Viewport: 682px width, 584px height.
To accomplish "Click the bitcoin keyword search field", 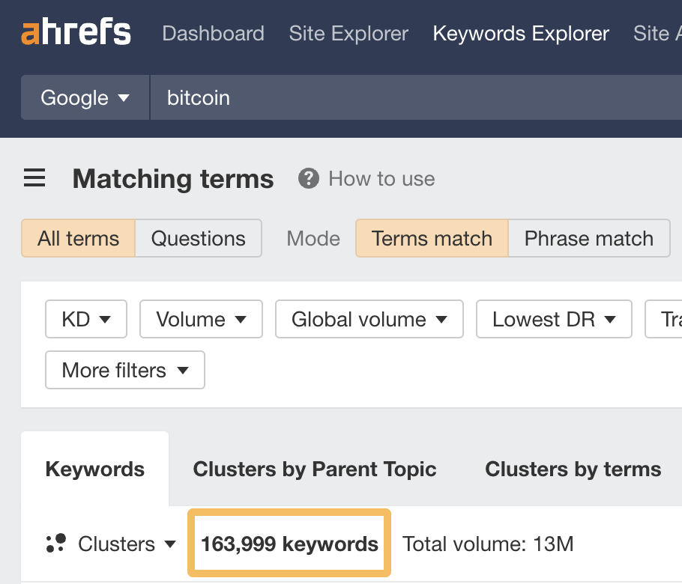I will click(412, 98).
